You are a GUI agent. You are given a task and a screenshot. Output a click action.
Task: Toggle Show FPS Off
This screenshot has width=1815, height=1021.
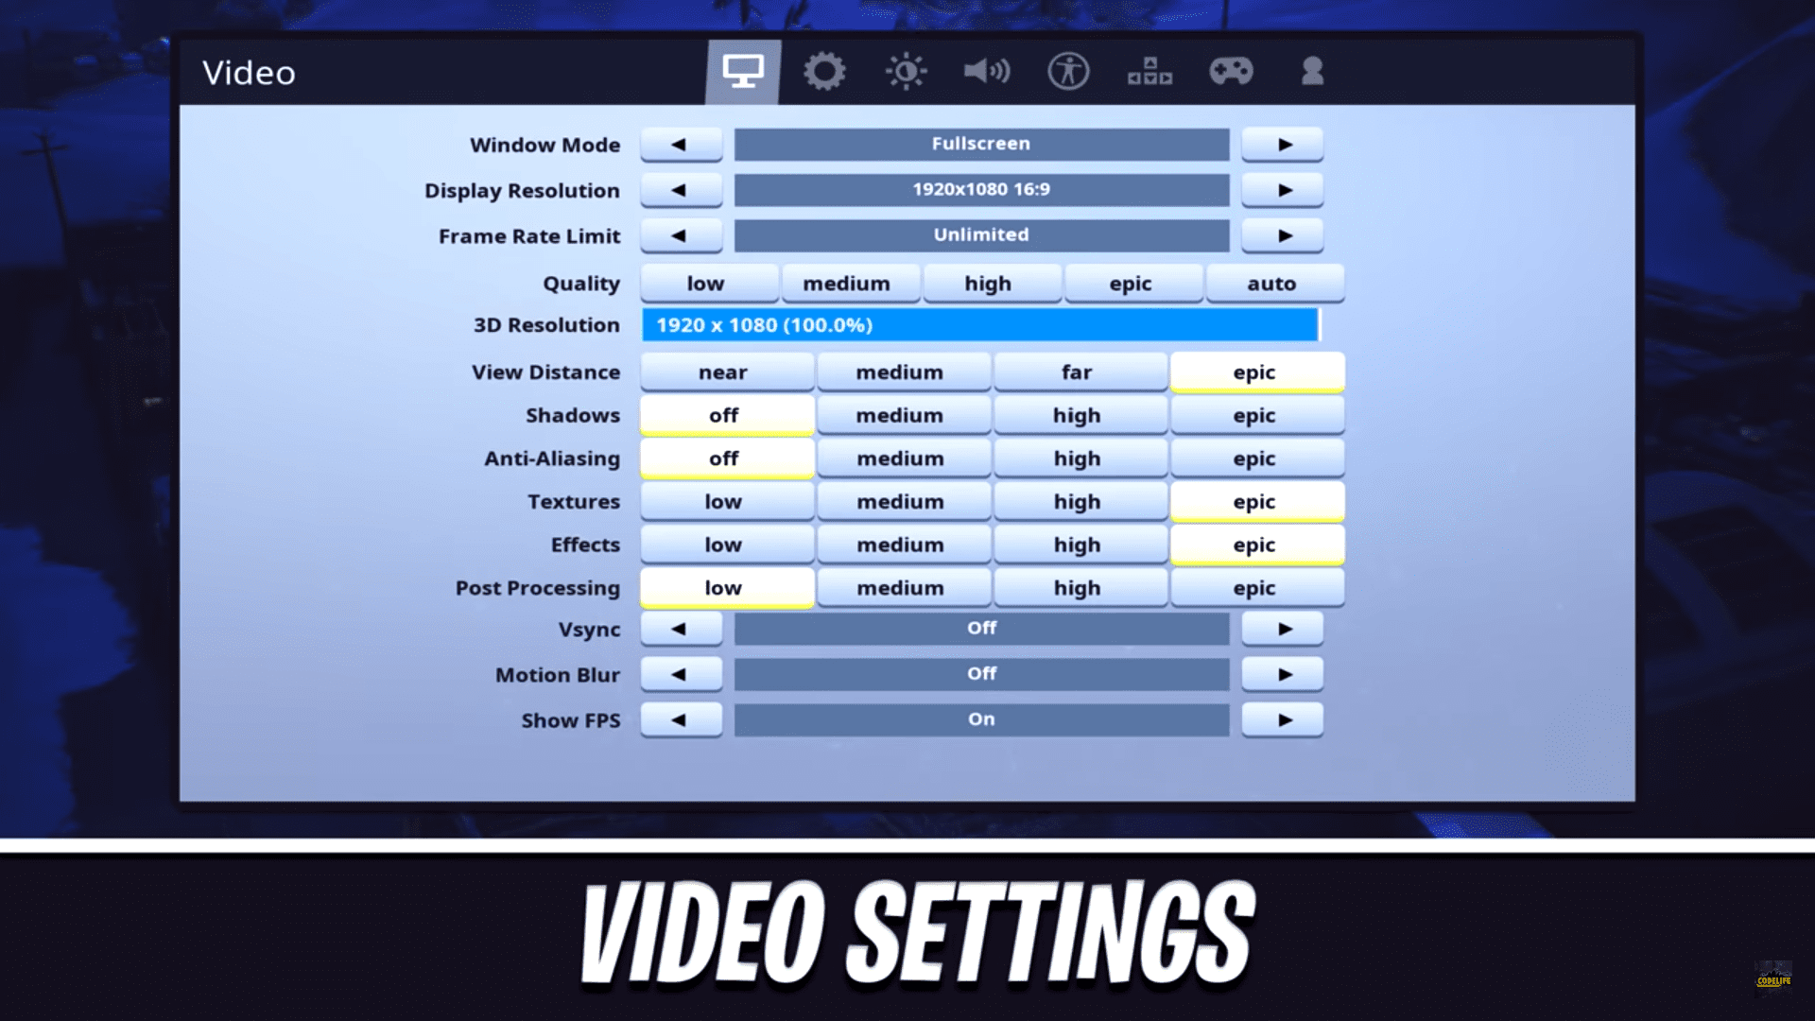678,719
